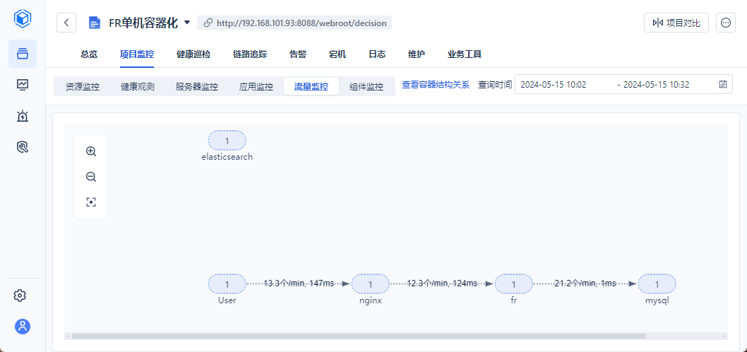This screenshot has height=352, width=747.
Task: Click edge label 12.3个/min, 124ms
Action: [x=442, y=283]
